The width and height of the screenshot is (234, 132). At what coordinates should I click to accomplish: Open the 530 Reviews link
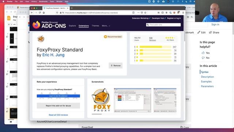tap(152, 39)
